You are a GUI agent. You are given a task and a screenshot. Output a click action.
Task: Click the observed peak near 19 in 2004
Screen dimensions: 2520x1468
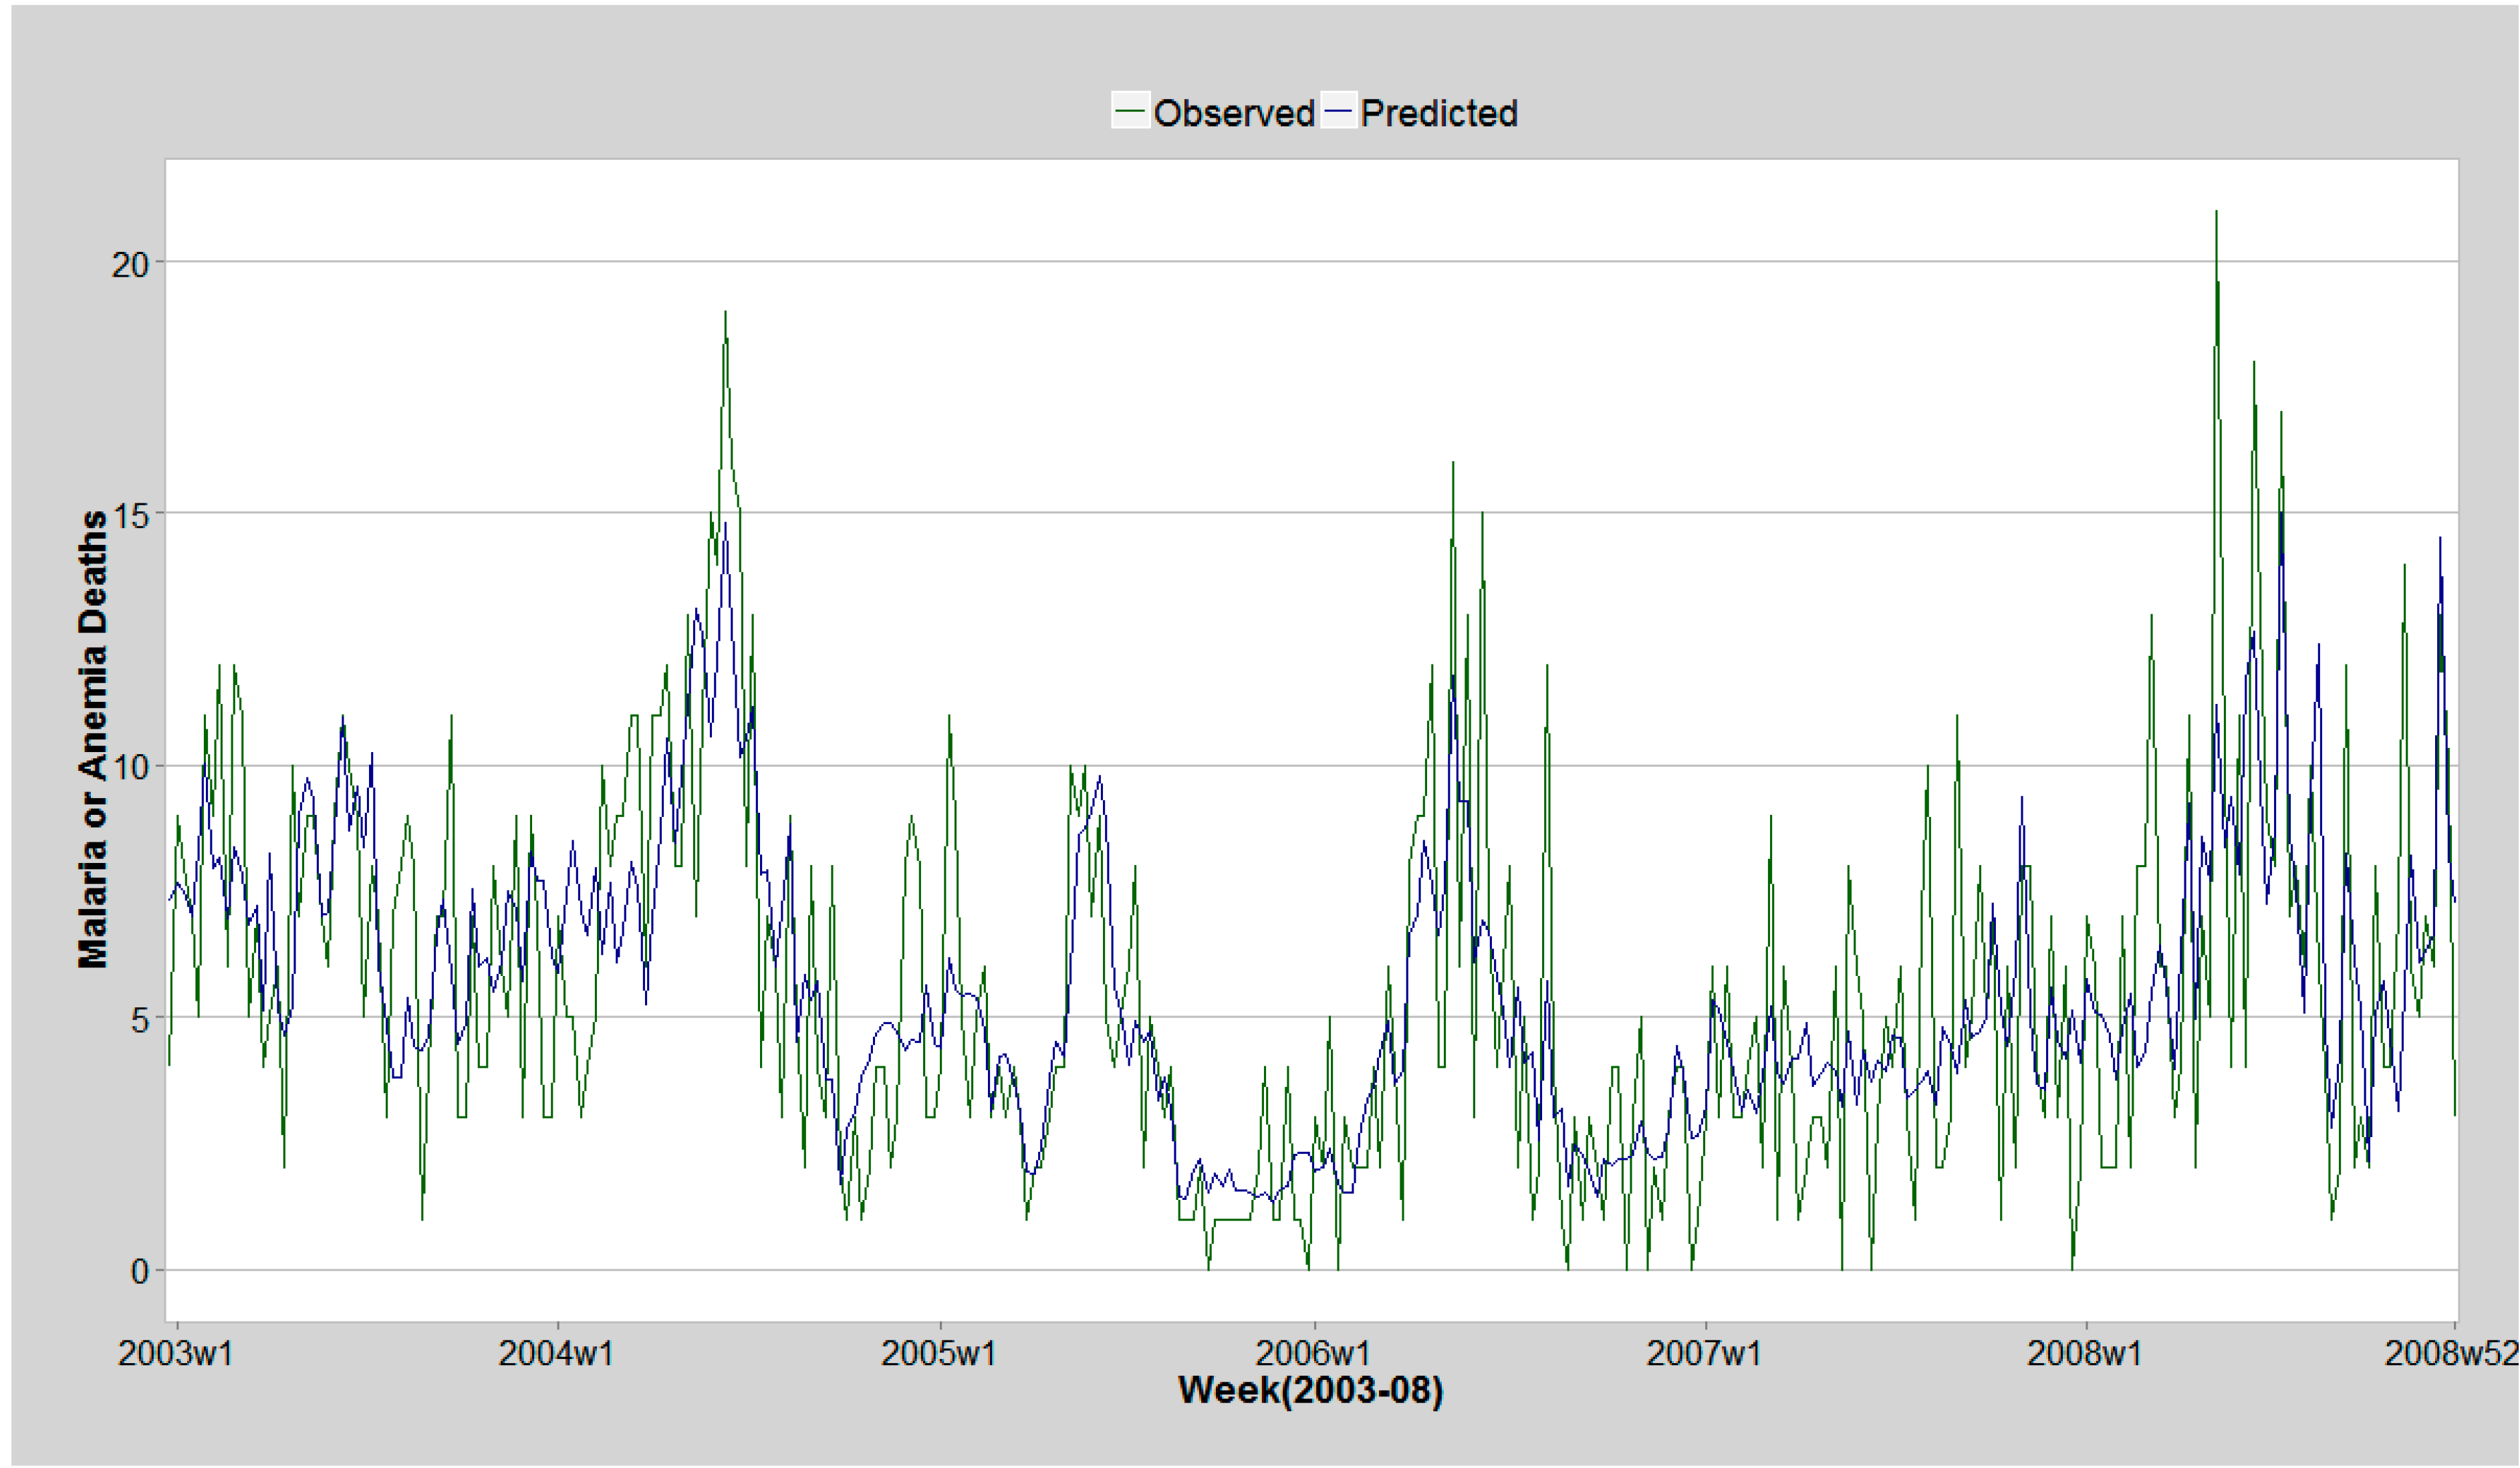725,314
